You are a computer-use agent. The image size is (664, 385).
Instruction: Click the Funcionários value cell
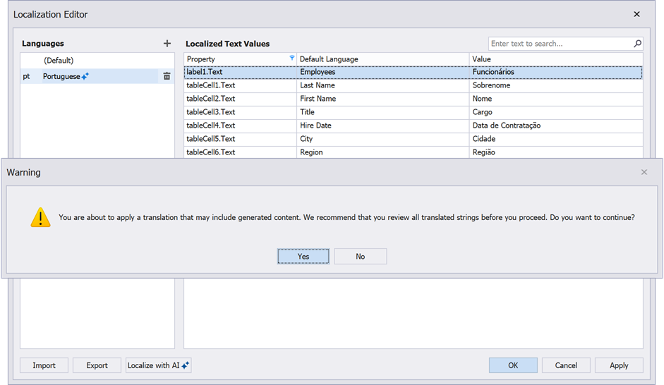coord(556,72)
